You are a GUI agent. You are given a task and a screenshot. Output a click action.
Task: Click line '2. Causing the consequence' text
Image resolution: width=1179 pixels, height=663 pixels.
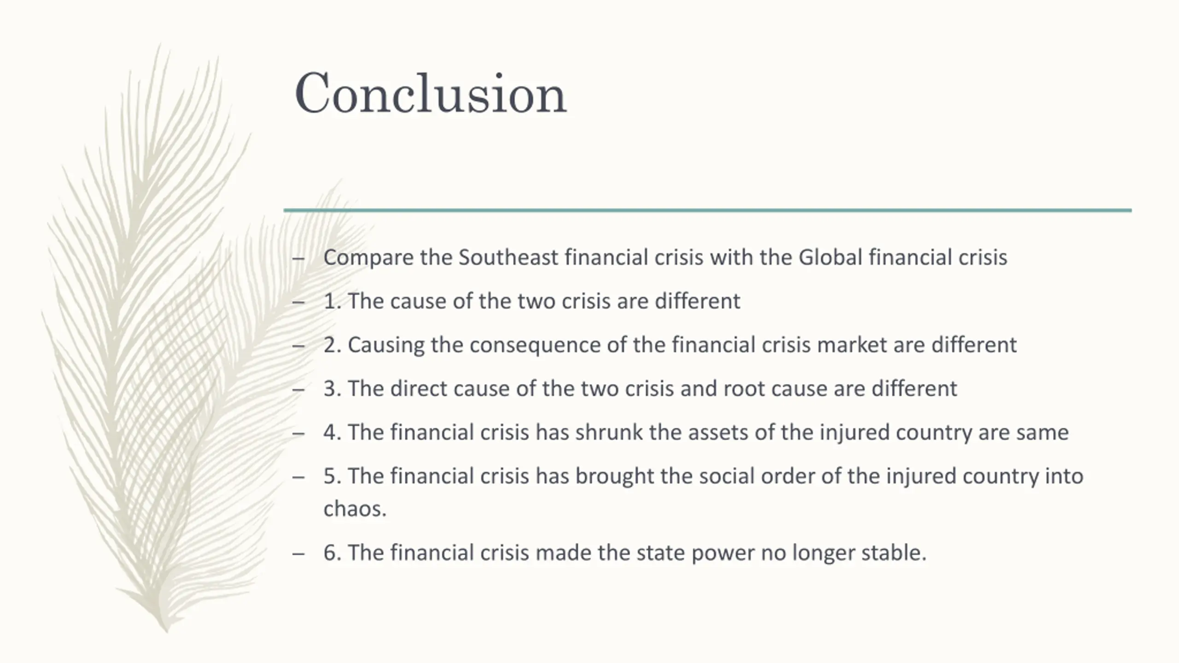[670, 345]
